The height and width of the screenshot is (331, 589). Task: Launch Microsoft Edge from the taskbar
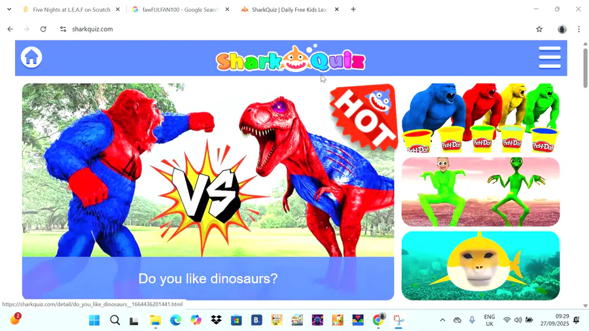[x=175, y=320]
